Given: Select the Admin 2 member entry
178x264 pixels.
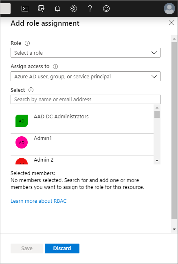Looking at the screenshot, I should (x=82, y=160).
